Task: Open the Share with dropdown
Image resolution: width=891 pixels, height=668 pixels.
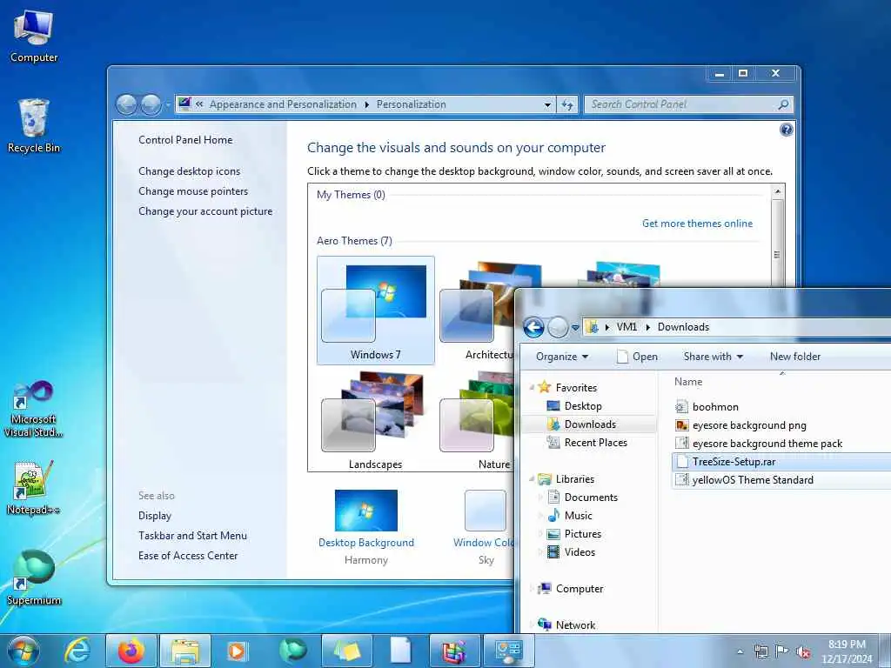Action: [713, 357]
